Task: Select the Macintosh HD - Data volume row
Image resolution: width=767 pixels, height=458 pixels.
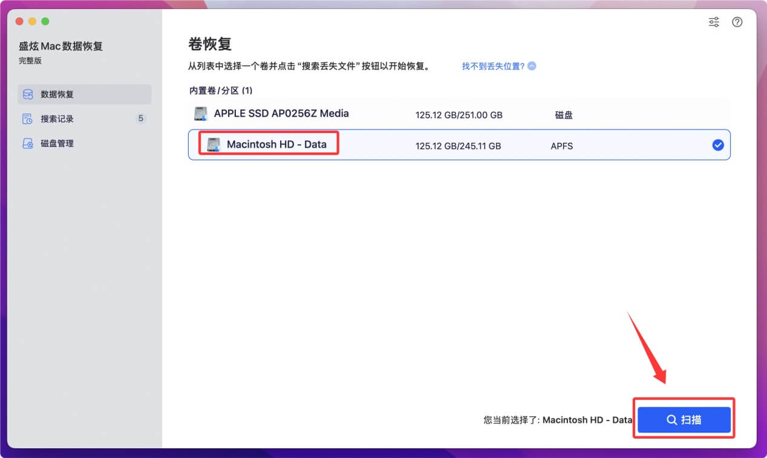Action: tap(423, 145)
